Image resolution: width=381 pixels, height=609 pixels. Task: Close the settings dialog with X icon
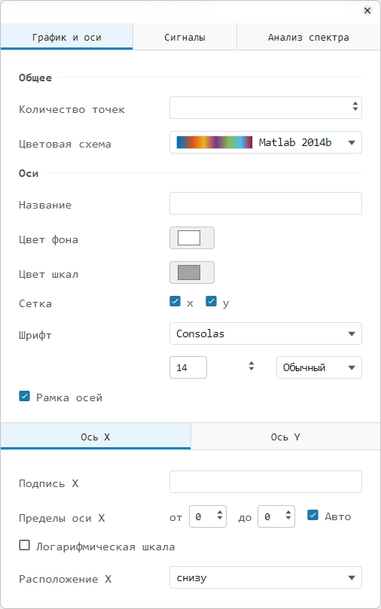tap(367, 11)
